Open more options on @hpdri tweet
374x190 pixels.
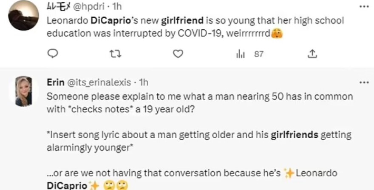[x=364, y=7]
